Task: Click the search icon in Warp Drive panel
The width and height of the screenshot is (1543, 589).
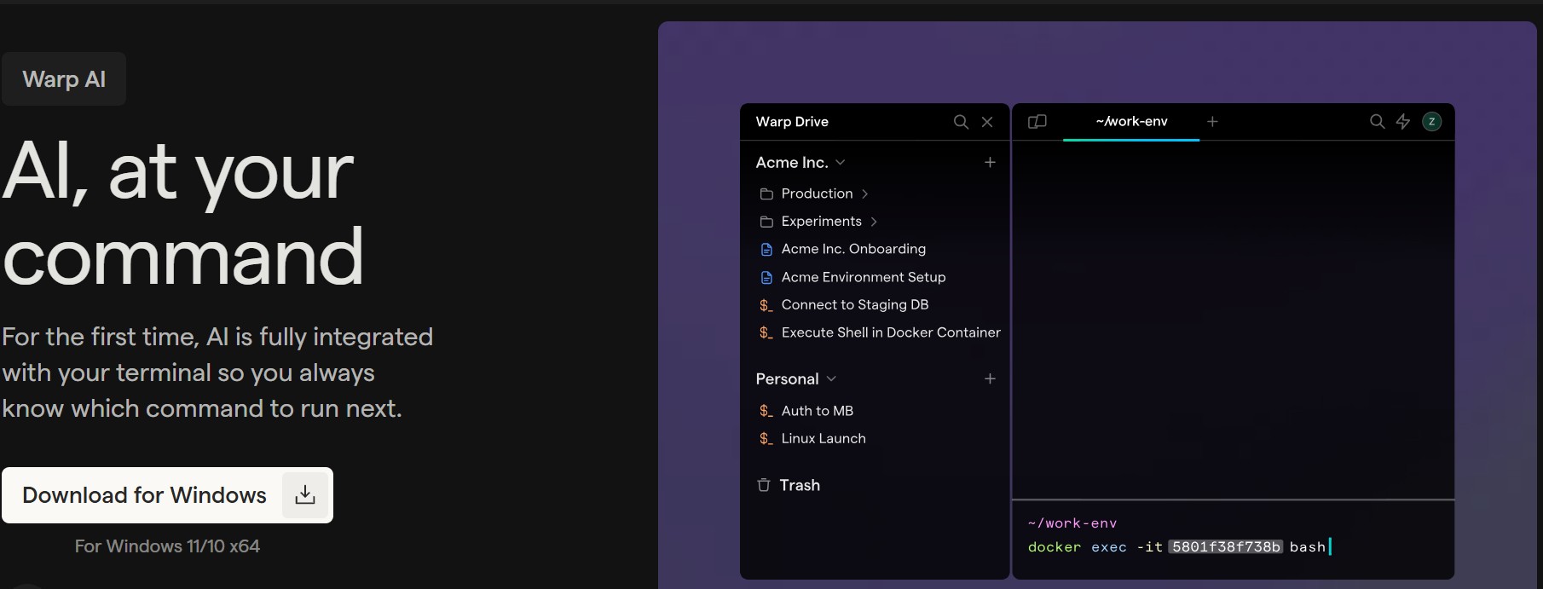Action: click(961, 122)
